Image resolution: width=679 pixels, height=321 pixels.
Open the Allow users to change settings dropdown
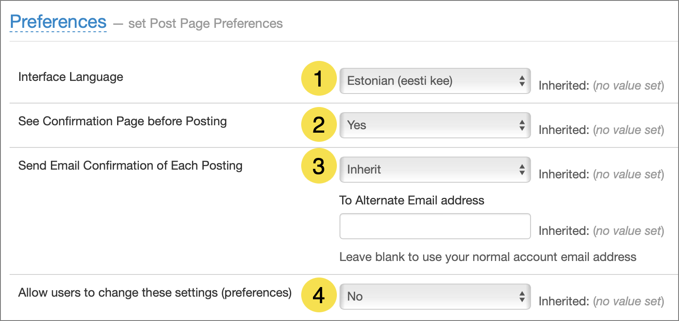pos(434,297)
